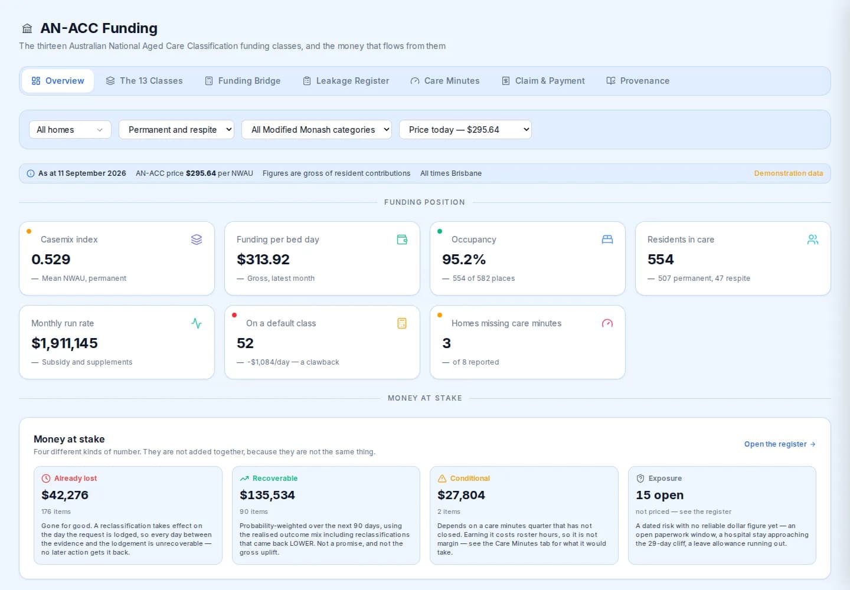The height and width of the screenshot is (590, 850).
Task: Select the Casemix index 0.529 value
Action: click(51, 260)
